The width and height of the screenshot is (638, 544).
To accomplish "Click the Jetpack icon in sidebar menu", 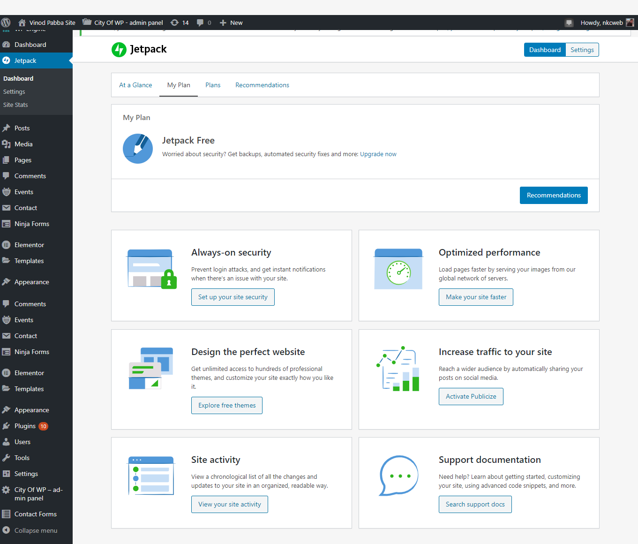I will 6,60.
